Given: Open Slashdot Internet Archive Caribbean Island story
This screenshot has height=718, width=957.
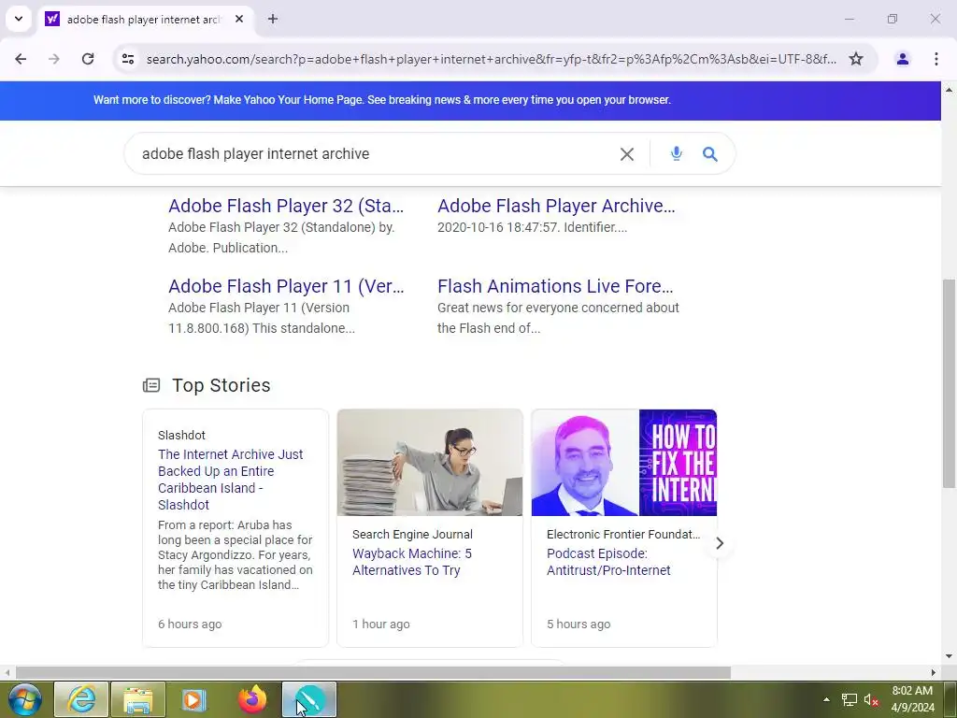Looking at the screenshot, I should click(x=231, y=480).
